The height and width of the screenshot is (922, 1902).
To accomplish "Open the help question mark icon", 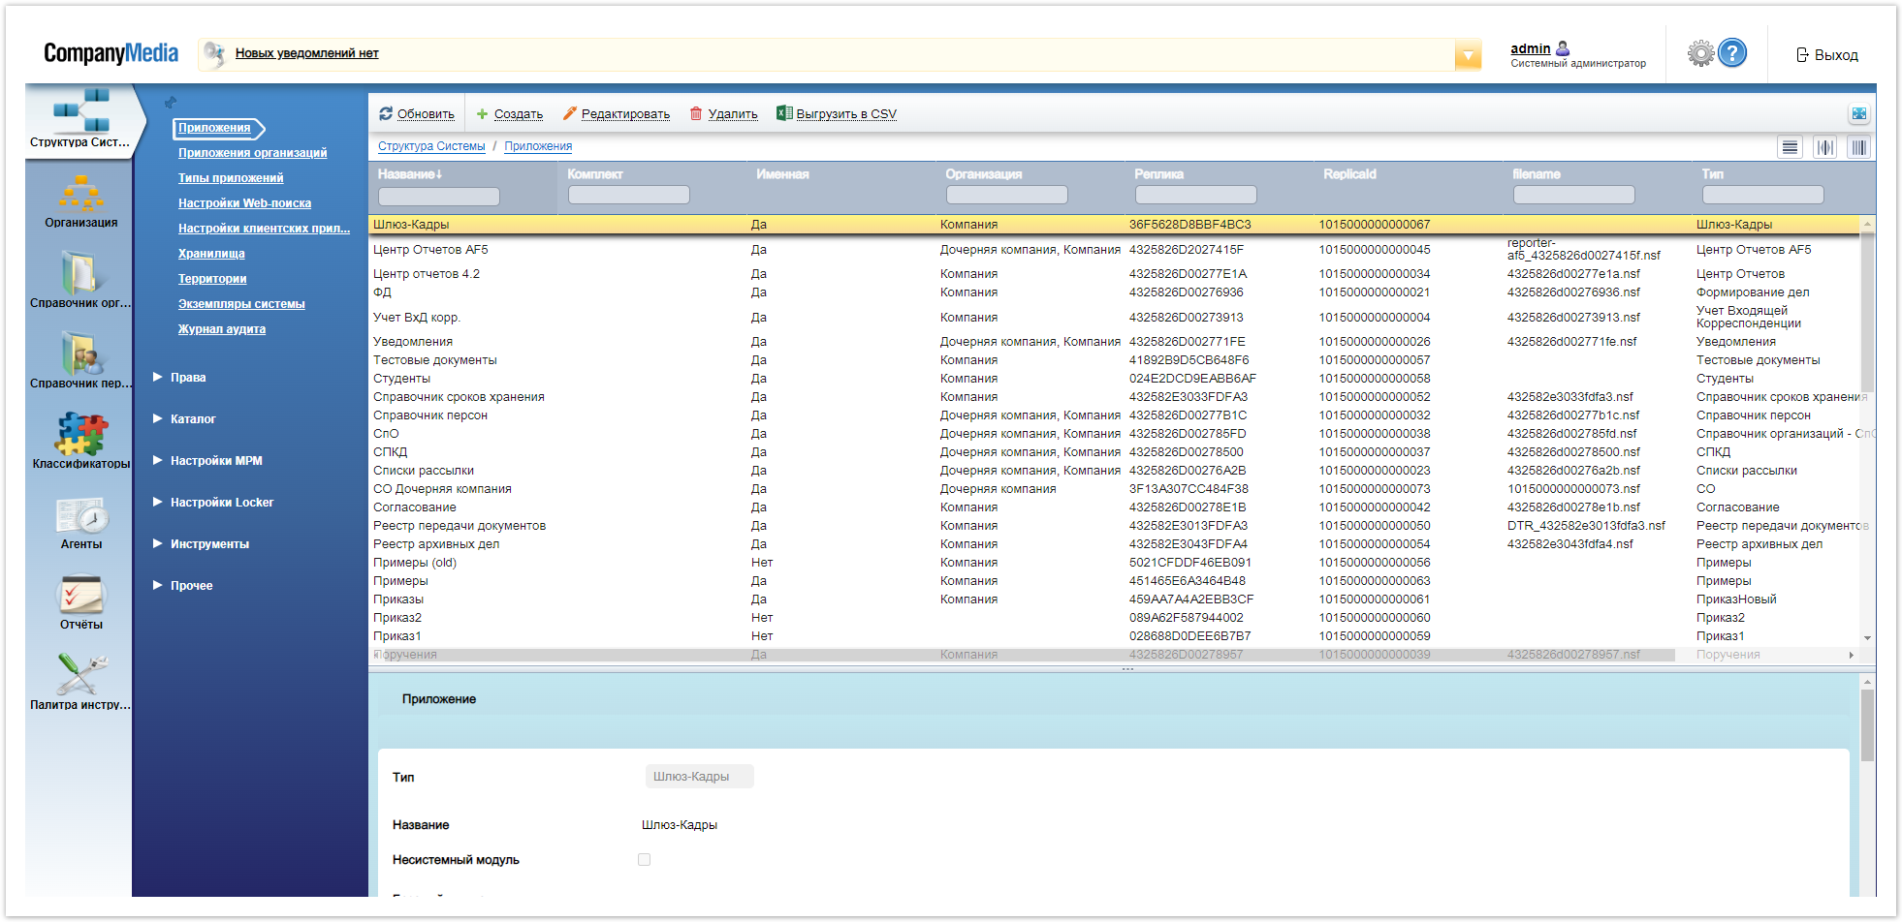I will tap(1732, 53).
